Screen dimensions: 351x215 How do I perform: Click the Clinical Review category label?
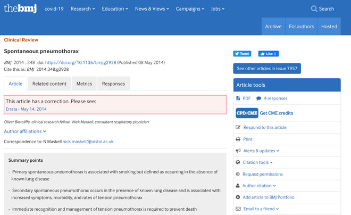(x=21, y=40)
